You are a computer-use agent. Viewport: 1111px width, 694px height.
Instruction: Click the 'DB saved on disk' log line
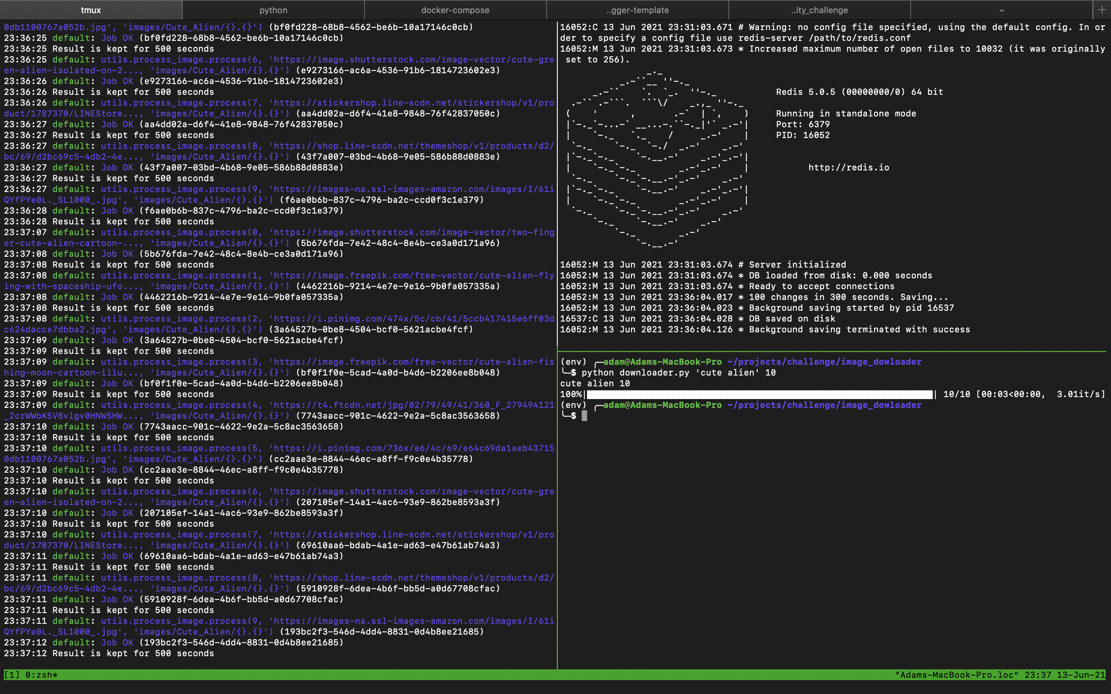[x=698, y=318]
